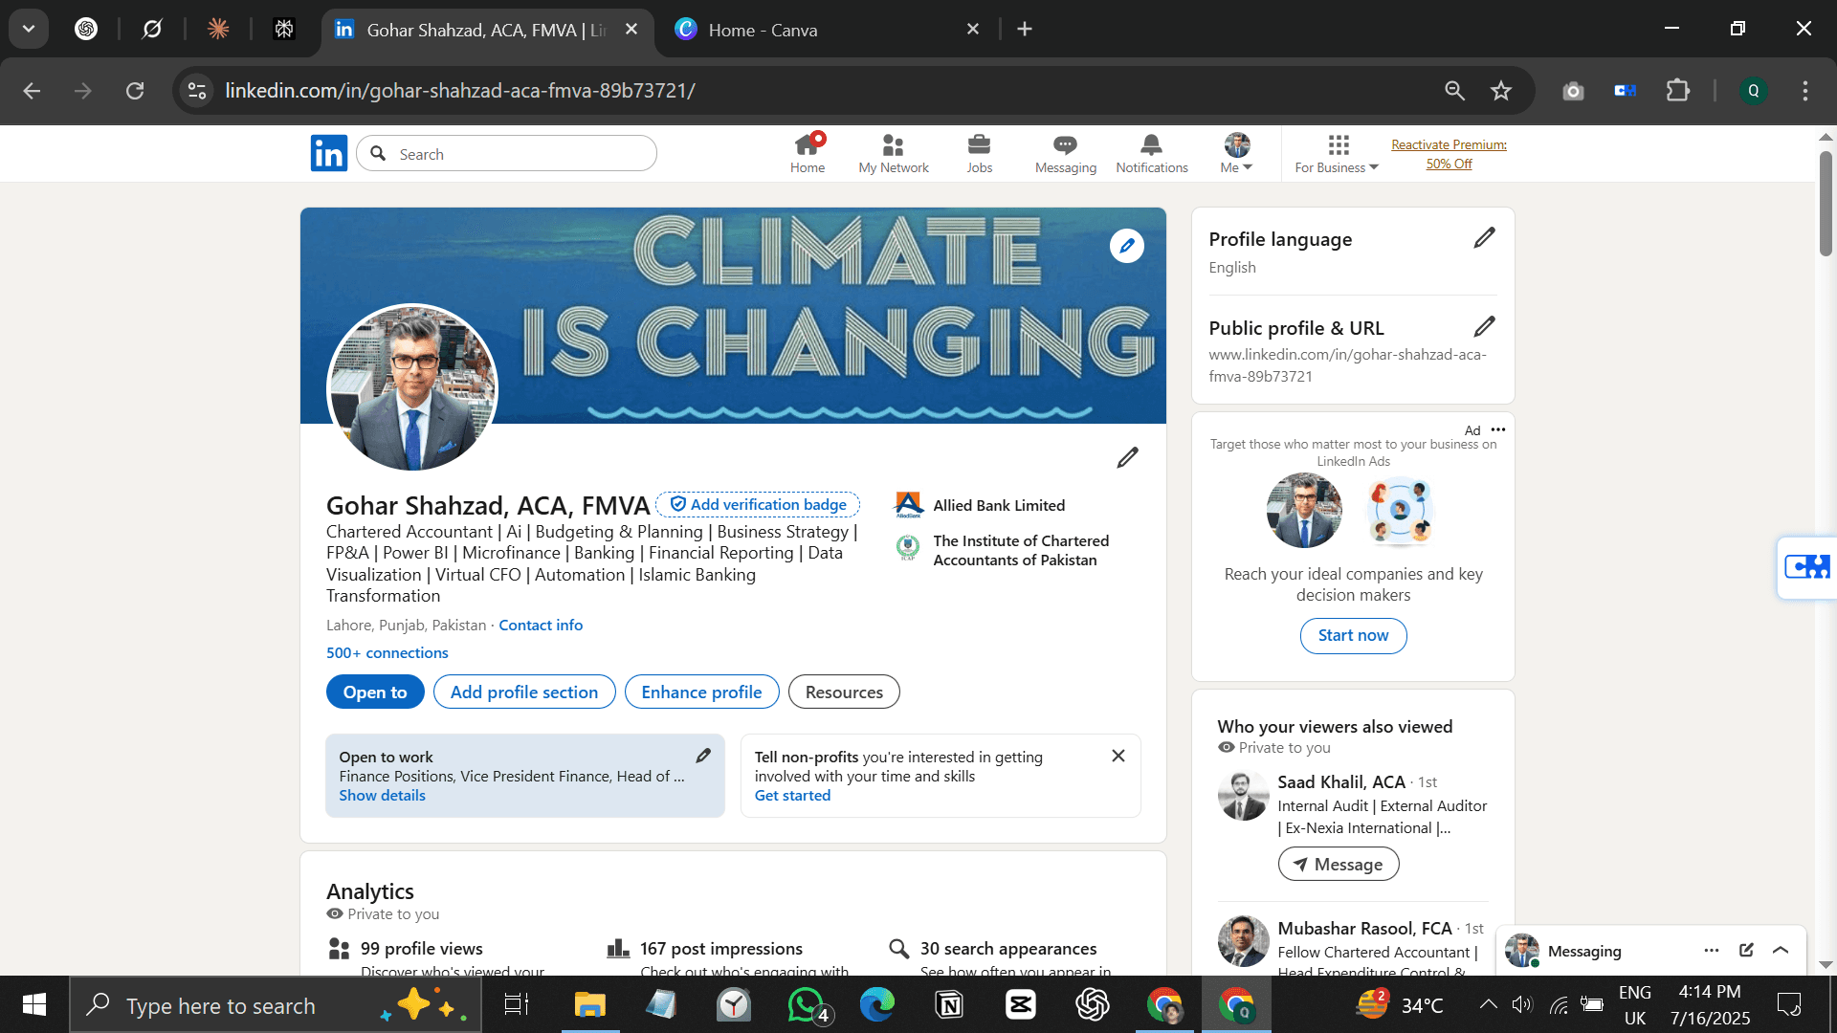Click Add profile section button
Image resolution: width=1837 pixels, height=1033 pixels.
(x=523, y=692)
